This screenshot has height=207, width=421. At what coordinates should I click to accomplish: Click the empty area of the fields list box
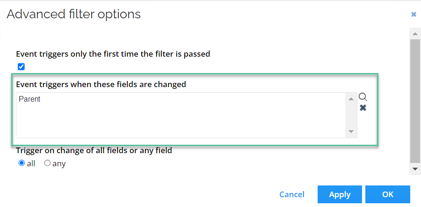pos(181,121)
